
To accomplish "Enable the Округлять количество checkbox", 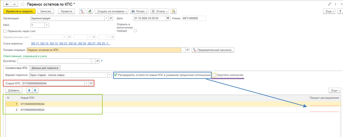I will coord(214,75).
